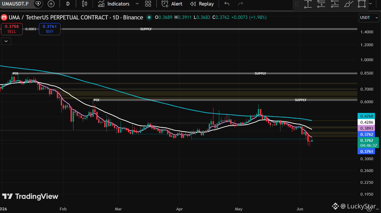Click the low value L0.3683
Viewport: 381px width, 213px height.
click(202, 18)
